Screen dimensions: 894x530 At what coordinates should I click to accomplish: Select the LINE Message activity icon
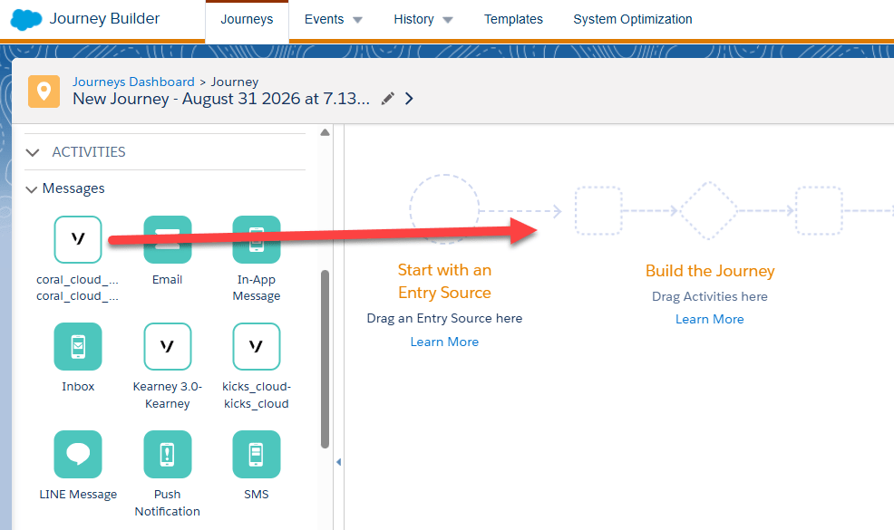coord(78,454)
